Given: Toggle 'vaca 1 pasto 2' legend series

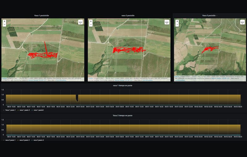Looking at the screenshot, I should point(24,110).
